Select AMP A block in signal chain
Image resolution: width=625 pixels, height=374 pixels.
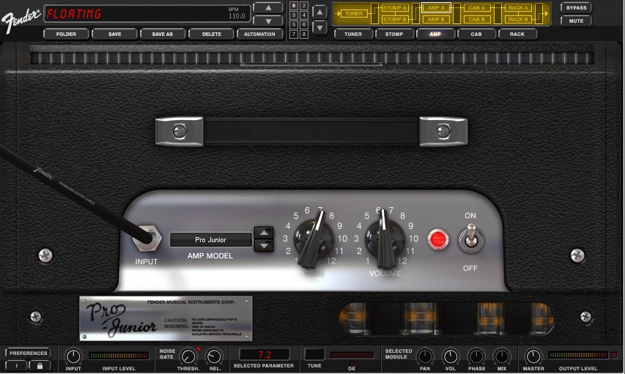click(436, 7)
